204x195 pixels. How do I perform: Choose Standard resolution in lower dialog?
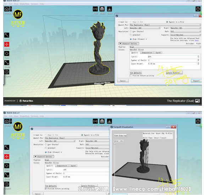[x=46, y=148]
